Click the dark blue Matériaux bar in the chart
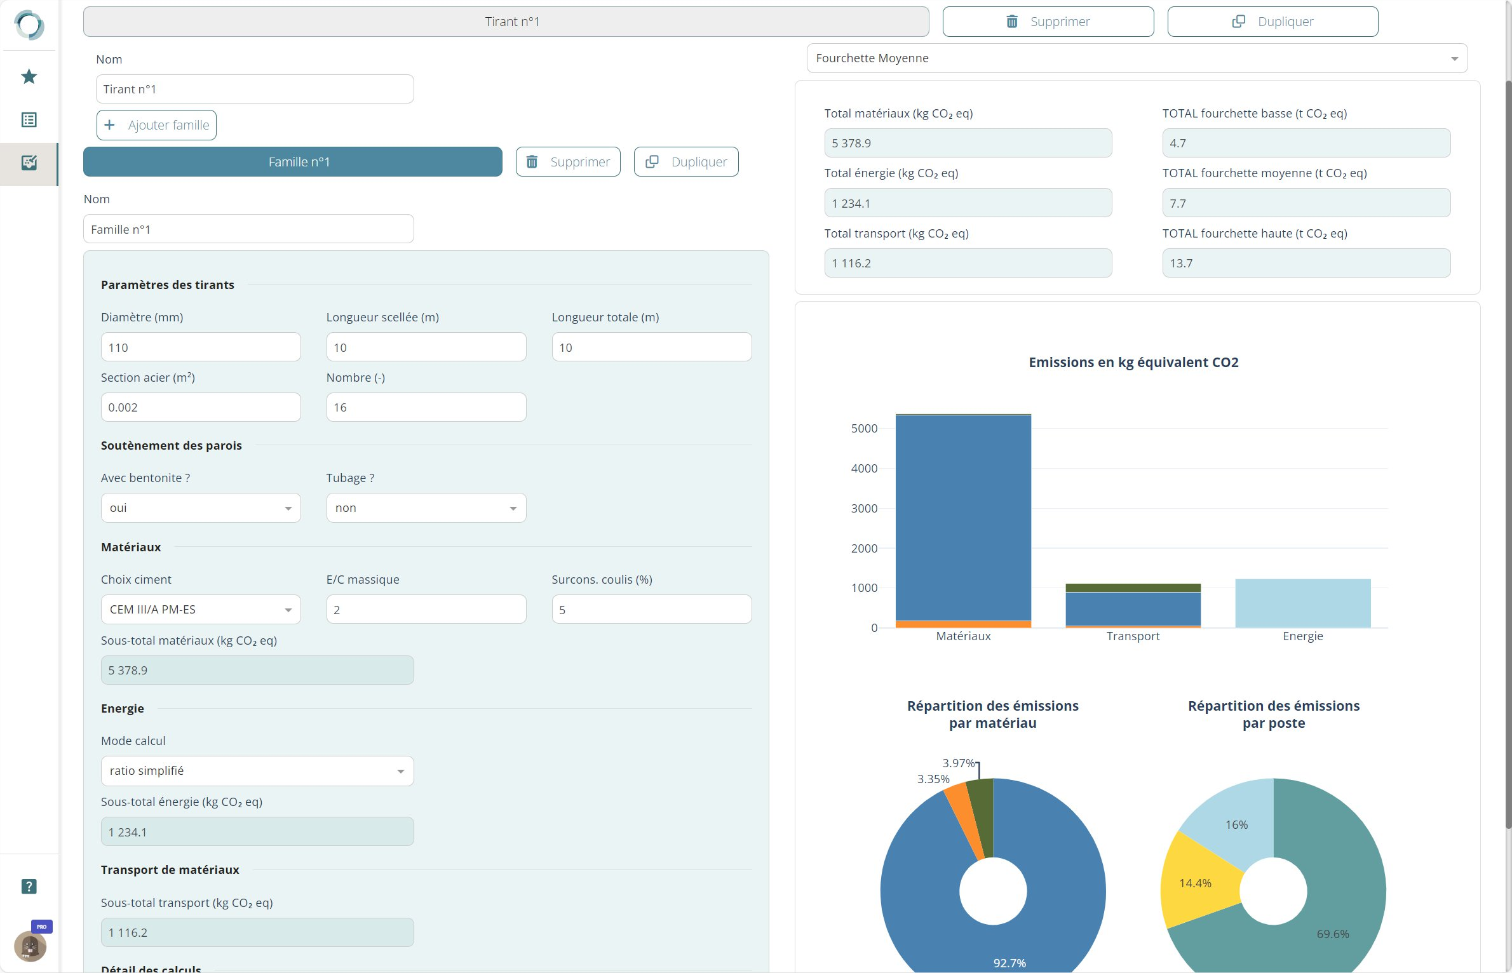1512x973 pixels. tap(963, 518)
